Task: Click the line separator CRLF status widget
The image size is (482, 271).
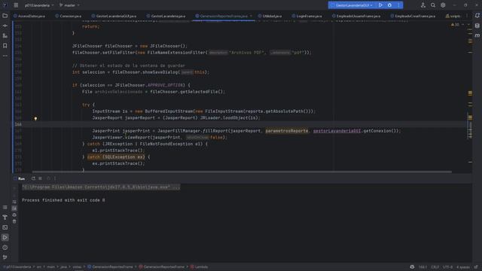Action: [x=435, y=267]
